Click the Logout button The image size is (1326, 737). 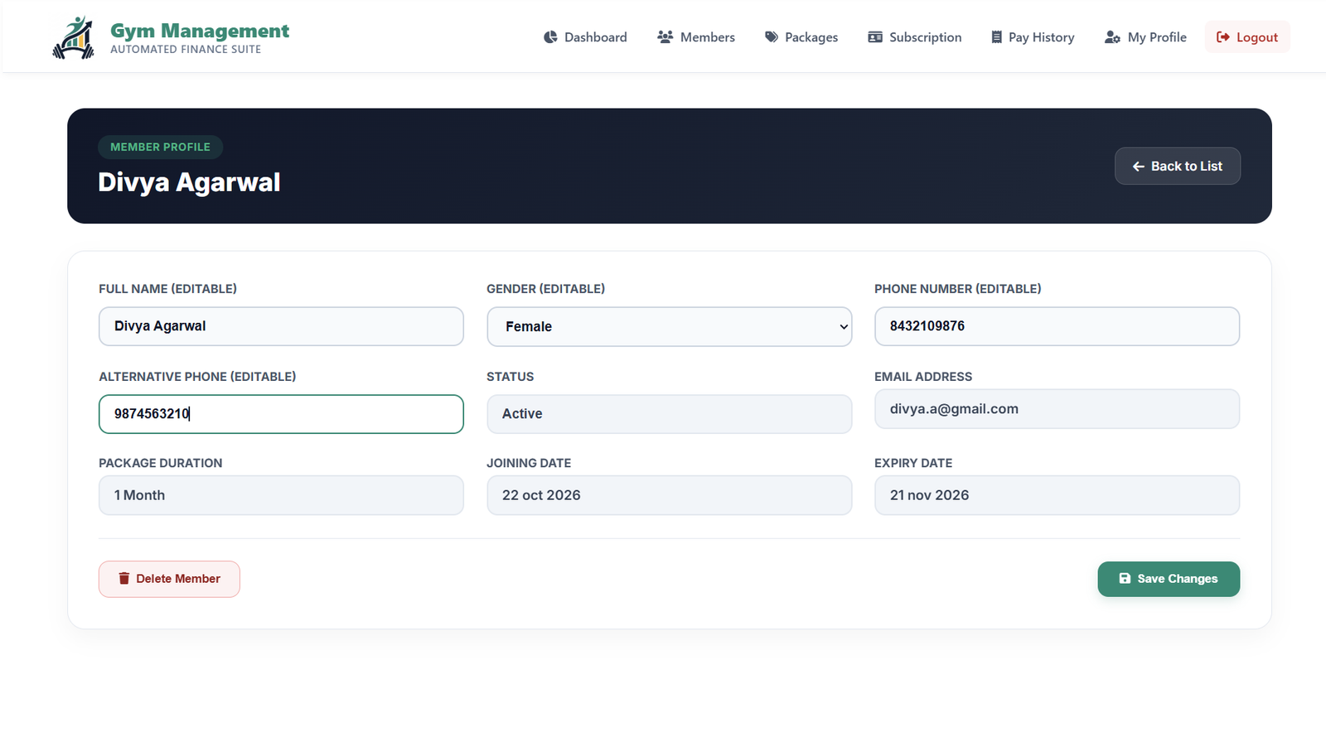pos(1247,37)
